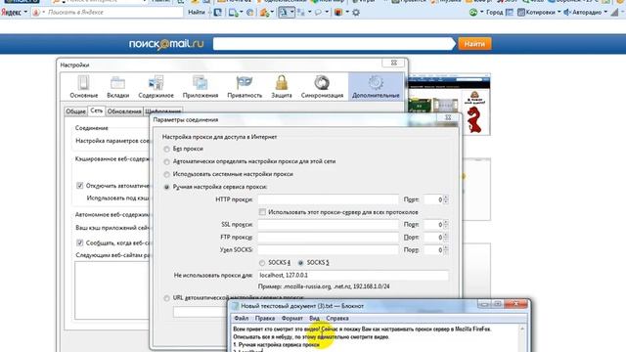Click the orange Найти button on mail.ru
This screenshot has height=352, width=626.
pyautogui.click(x=474, y=44)
